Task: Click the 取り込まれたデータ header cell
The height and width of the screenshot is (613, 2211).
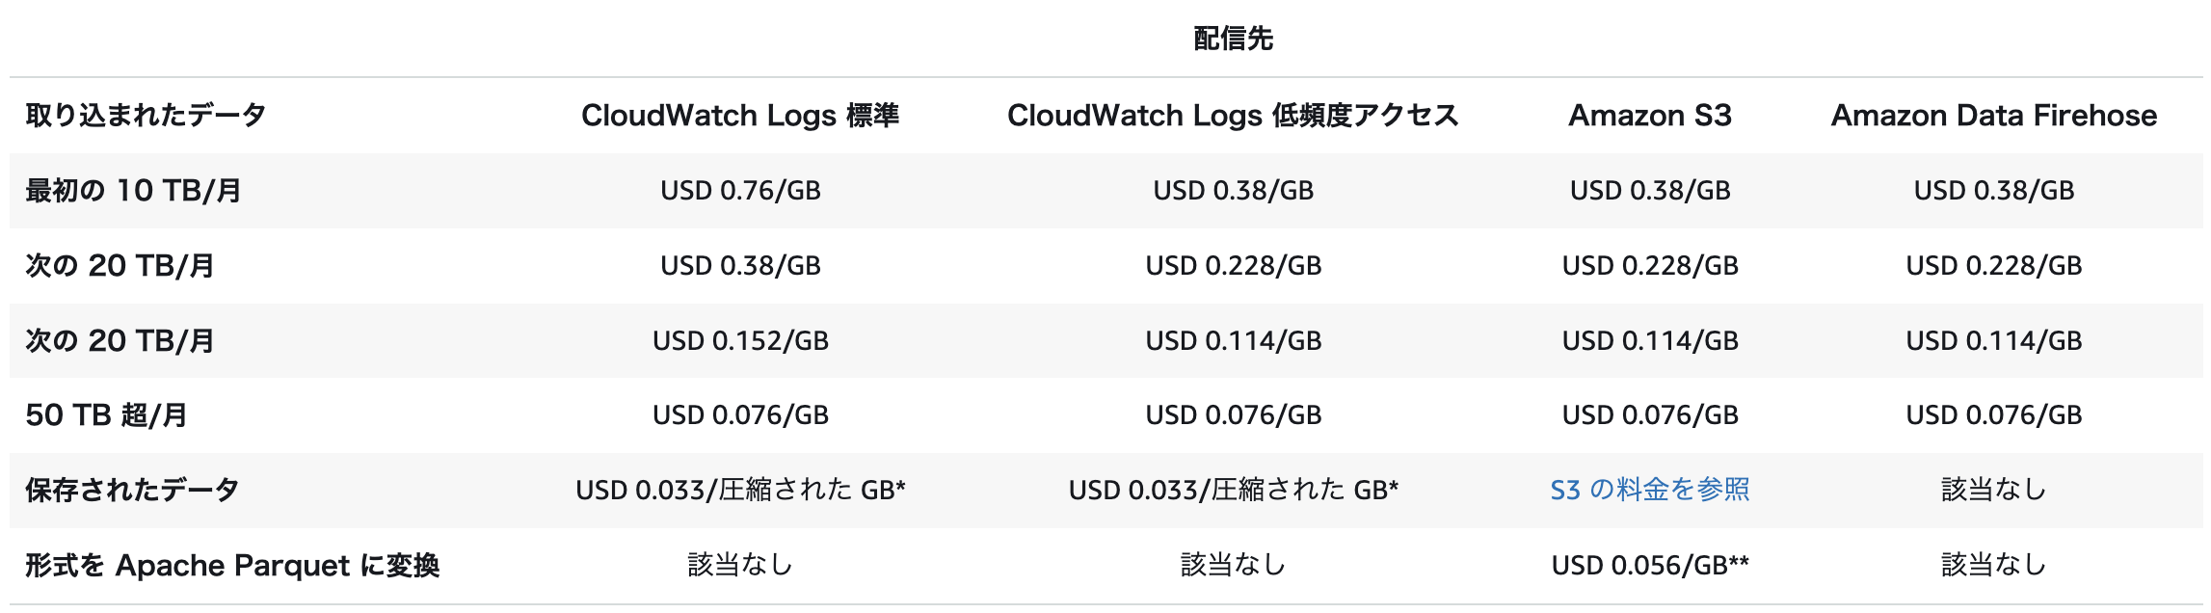Action: (146, 116)
